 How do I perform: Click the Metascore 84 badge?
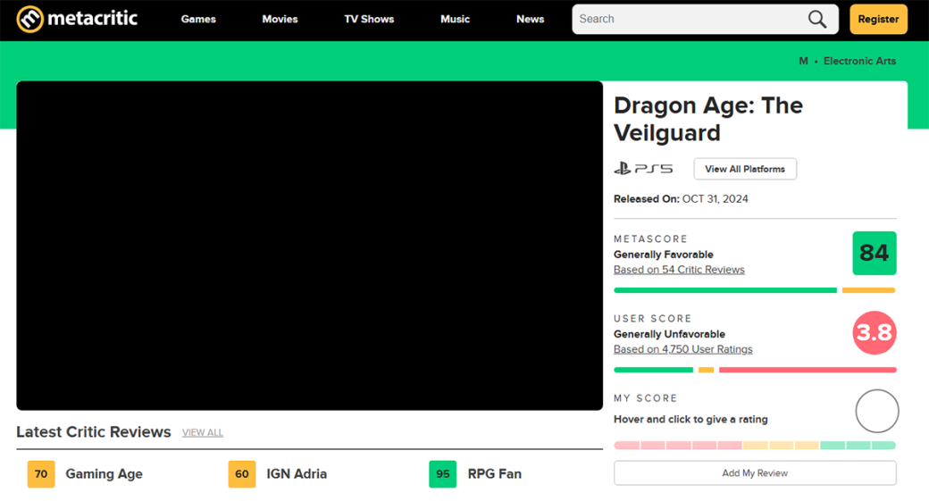tap(875, 254)
